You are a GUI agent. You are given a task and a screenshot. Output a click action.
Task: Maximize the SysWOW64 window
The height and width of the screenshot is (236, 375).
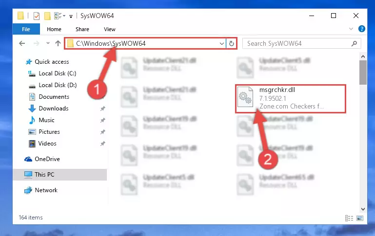pyautogui.click(x=334, y=16)
